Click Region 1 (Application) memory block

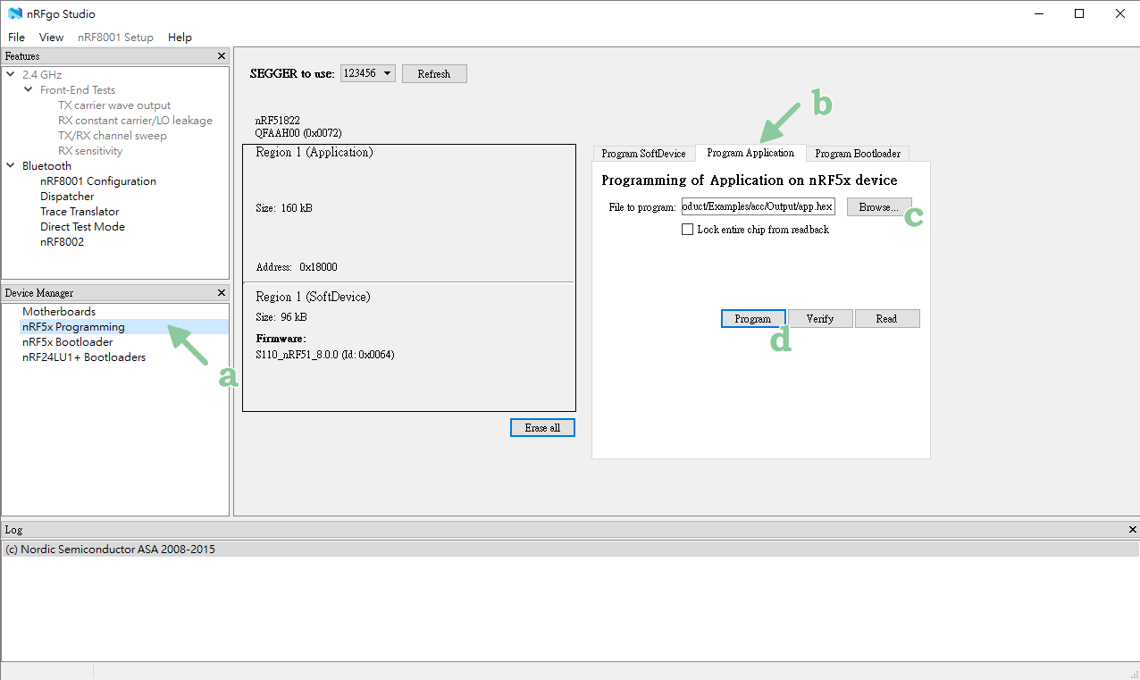409,213
